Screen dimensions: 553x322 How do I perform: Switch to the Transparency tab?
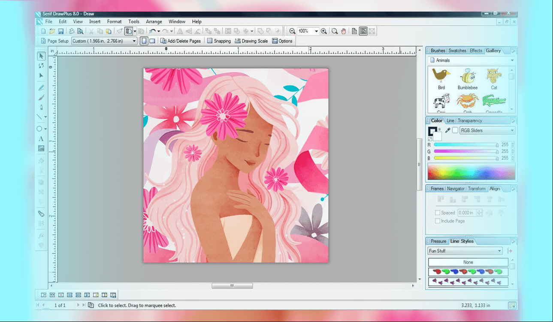pyautogui.click(x=470, y=120)
